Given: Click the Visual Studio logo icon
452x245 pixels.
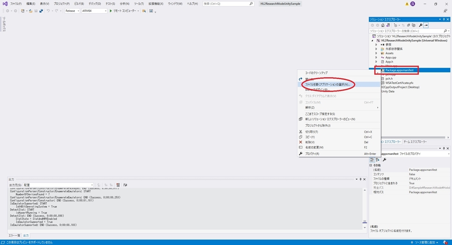Looking at the screenshot, I should coord(5,4).
